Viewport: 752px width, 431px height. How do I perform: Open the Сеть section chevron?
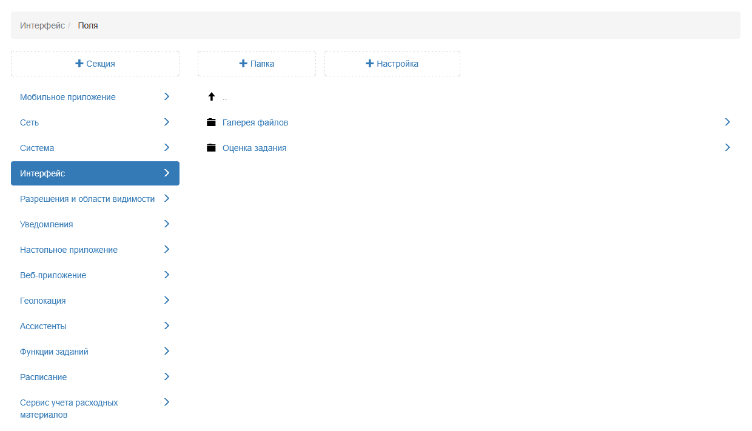tap(167, 122)
